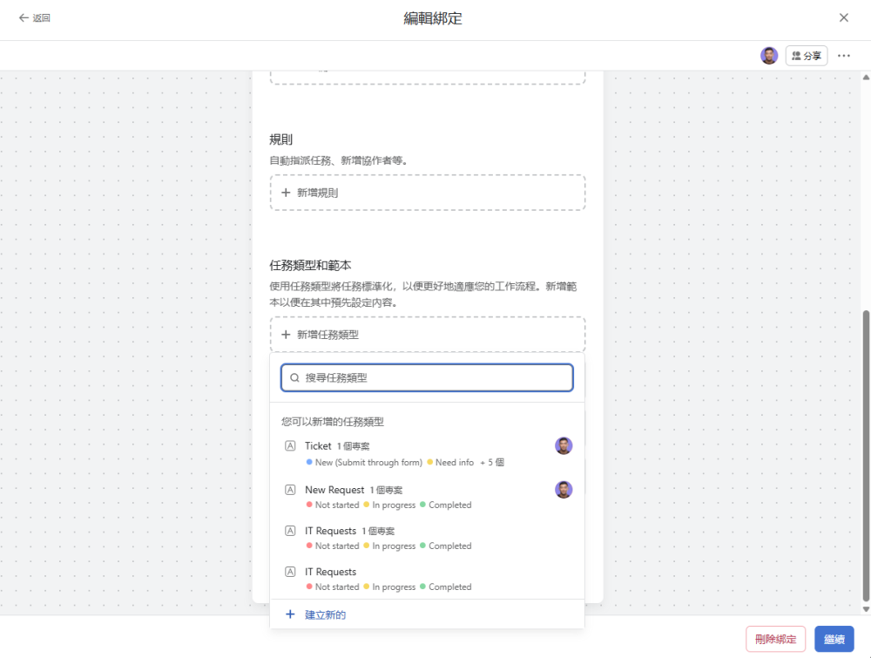871x658 pixels.
Task: Open the three-dot more options menu
Action: pos(843,56)
